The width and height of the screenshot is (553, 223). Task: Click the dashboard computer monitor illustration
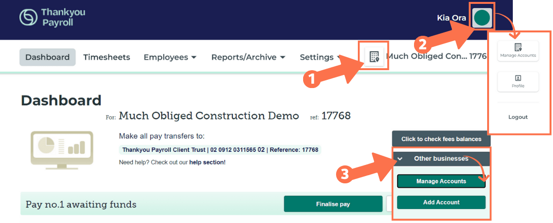62,150
